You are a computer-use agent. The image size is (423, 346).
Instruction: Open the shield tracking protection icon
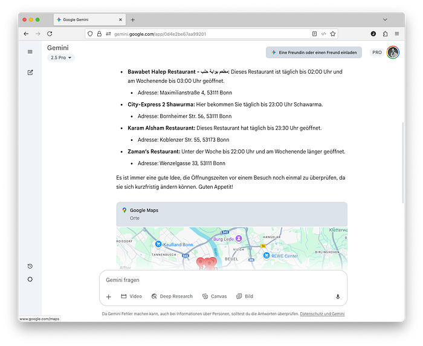coord(90,34)
